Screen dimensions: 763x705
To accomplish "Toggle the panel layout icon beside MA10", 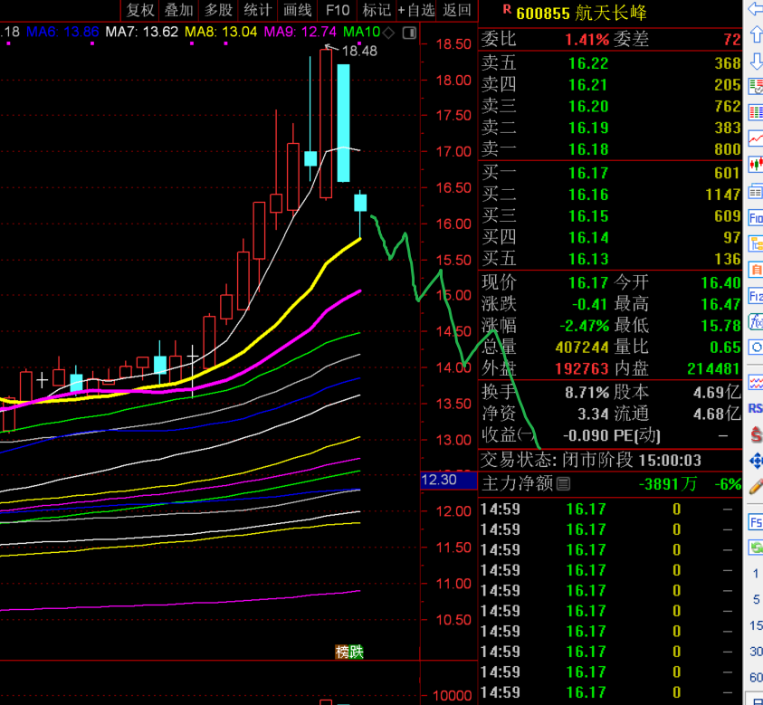I will 409,33.
